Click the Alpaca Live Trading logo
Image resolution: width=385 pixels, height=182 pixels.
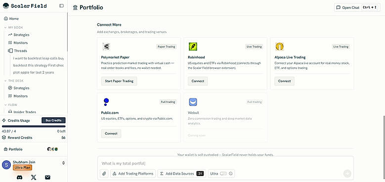tap(279, 46)
